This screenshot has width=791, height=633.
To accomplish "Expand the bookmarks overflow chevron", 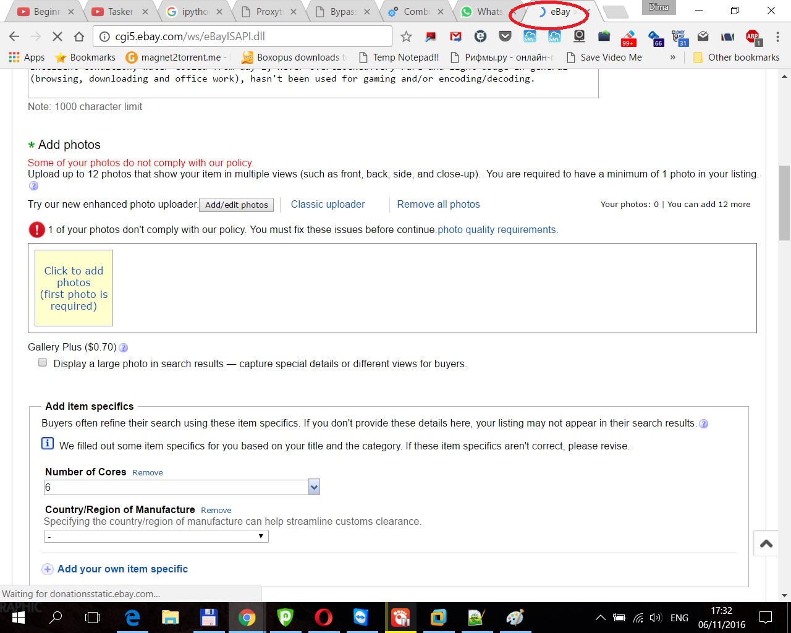I will coord(672,57).
